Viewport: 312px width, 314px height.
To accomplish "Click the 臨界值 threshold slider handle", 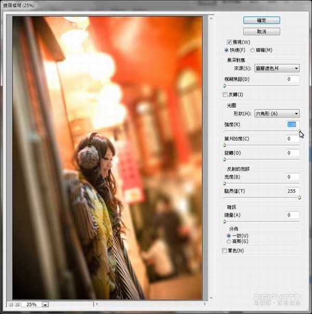I will 299,198.
